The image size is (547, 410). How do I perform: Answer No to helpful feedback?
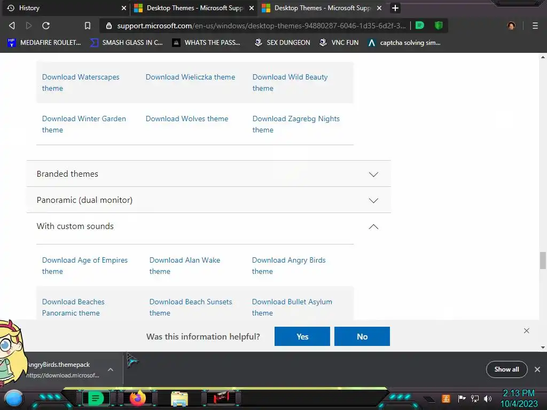pyautogui.click(x=362, y=336)
